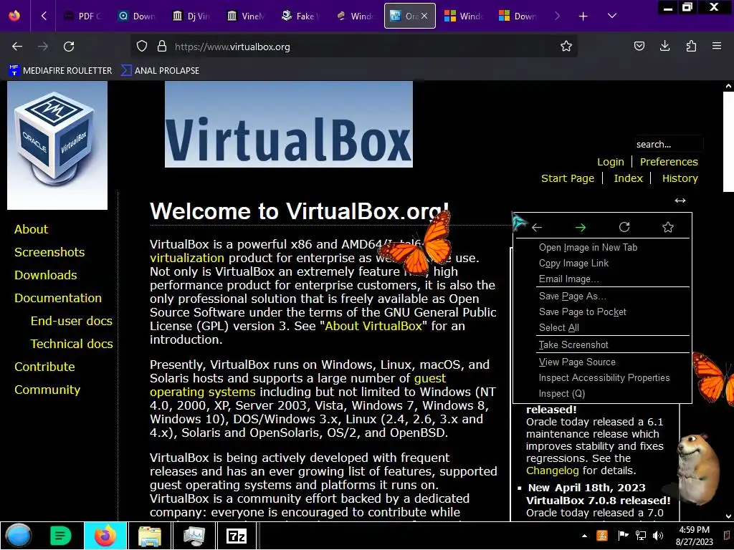Open the Start orb on taskbar
This screenshot has width=734, height=550.
[18, 536]
